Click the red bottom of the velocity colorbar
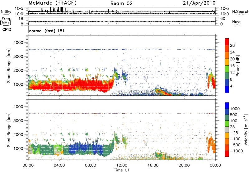This screenshot has width=249, height=172. pos(227,154)
